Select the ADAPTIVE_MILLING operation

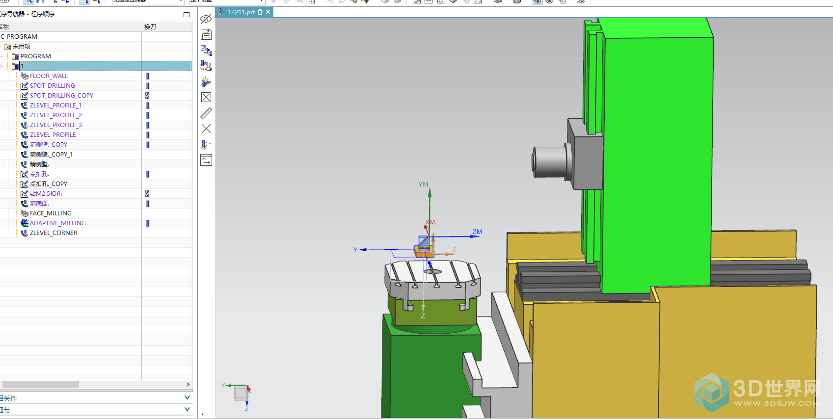[x=58, y=223]
